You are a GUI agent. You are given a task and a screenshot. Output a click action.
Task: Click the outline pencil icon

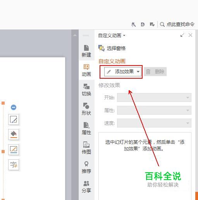click(14, 150)
